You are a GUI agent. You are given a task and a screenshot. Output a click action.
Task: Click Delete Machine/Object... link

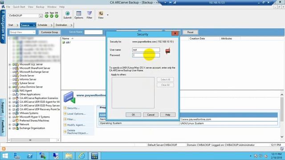pos(77,132)
